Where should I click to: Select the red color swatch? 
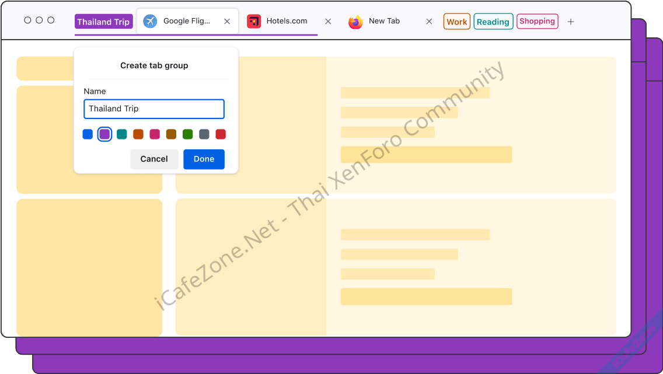point(221,134)
